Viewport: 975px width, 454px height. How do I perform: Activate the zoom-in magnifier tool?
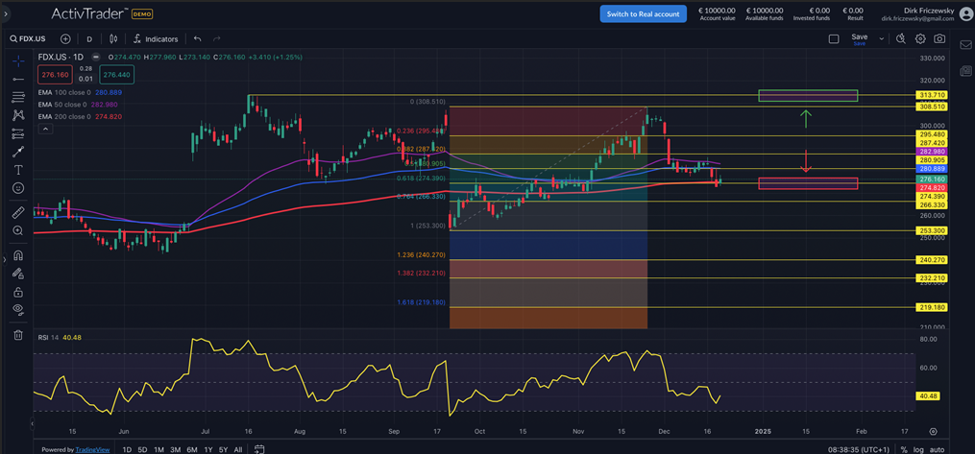click(x=18, y=230)
